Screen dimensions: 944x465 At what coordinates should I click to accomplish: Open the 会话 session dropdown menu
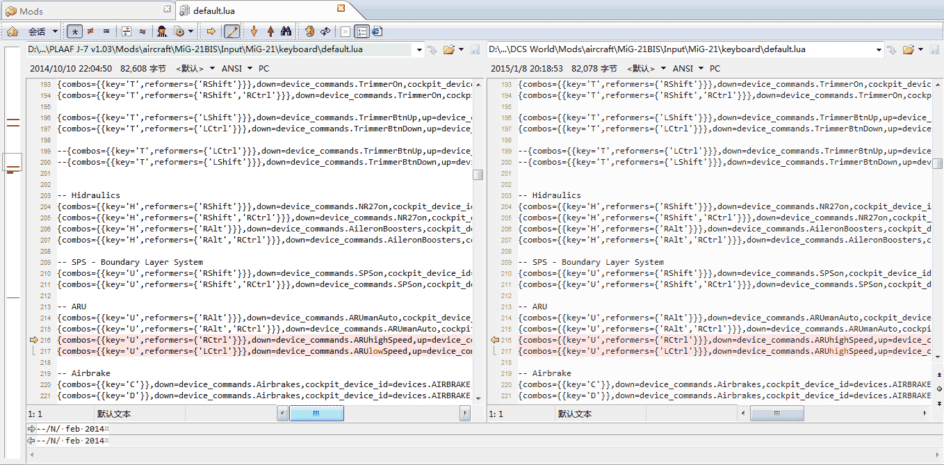coord(42,31)
